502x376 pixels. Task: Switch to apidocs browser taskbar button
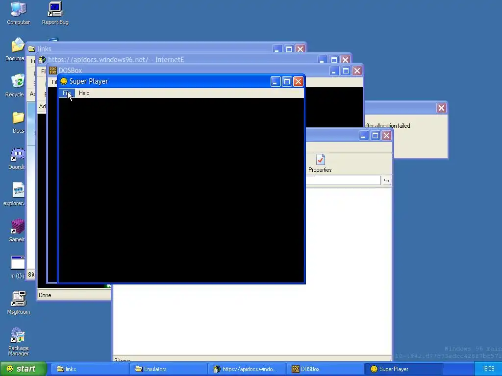tap(247, 369)
